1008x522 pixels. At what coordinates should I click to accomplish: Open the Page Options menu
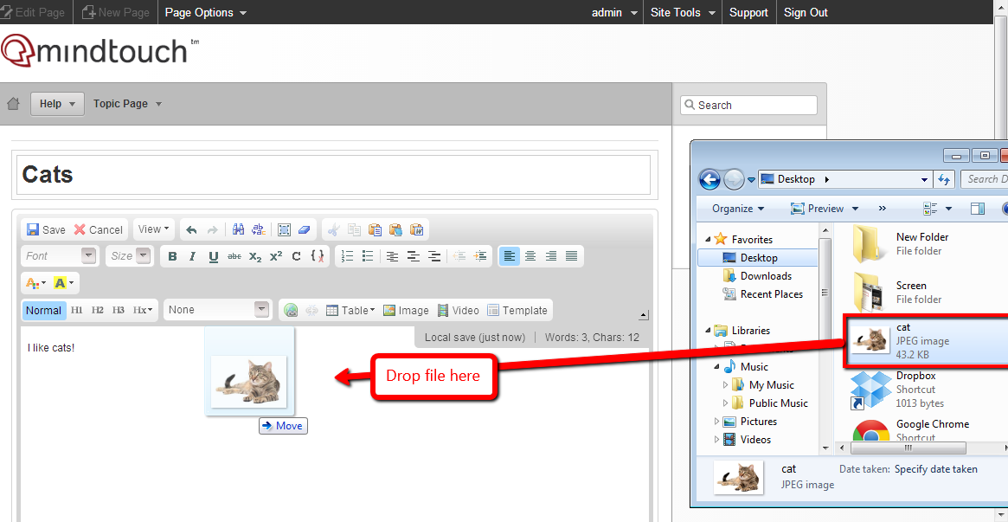coord(205,12)
